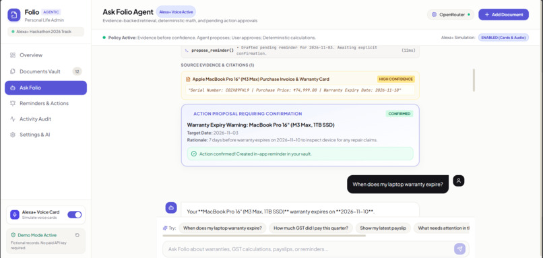Click the Demo Mode Active shield icon

coord(13,235)
